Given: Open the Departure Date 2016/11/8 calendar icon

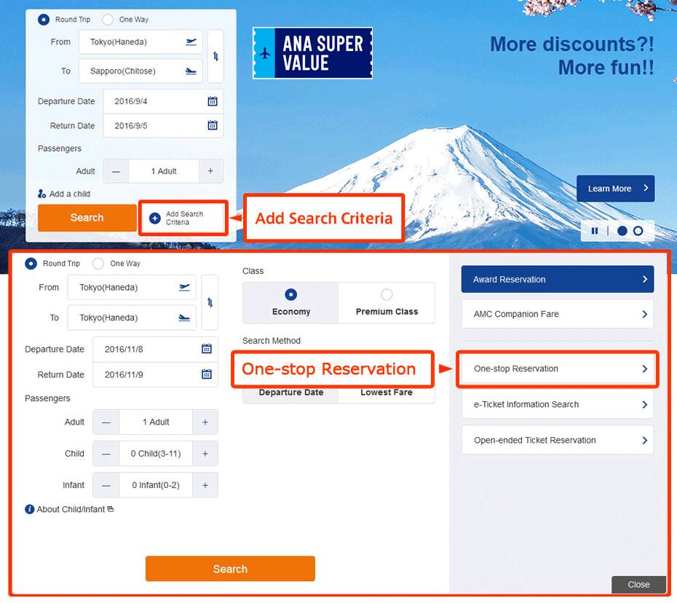Looking at the screenshot, I should point(207,349).
